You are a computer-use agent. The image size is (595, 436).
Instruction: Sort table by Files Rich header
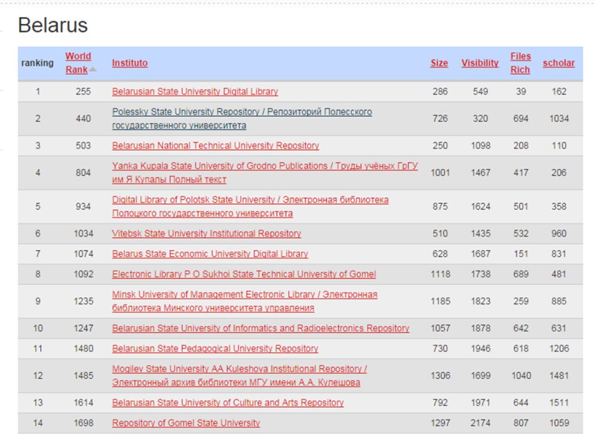click(x=520, y=63)
